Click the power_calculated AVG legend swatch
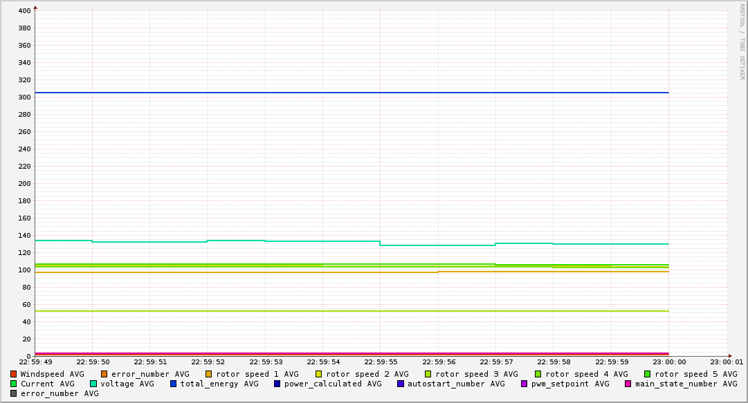Screen dimensions: 748x403 (x=277, y=384)
